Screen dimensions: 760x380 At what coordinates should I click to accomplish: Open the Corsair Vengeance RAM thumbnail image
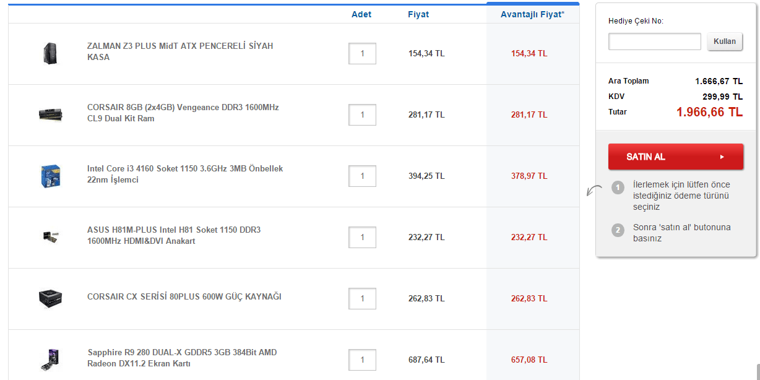tap(50, 114)
